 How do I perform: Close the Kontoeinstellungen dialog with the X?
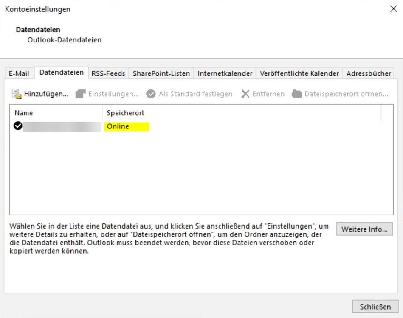pos(393,9)
